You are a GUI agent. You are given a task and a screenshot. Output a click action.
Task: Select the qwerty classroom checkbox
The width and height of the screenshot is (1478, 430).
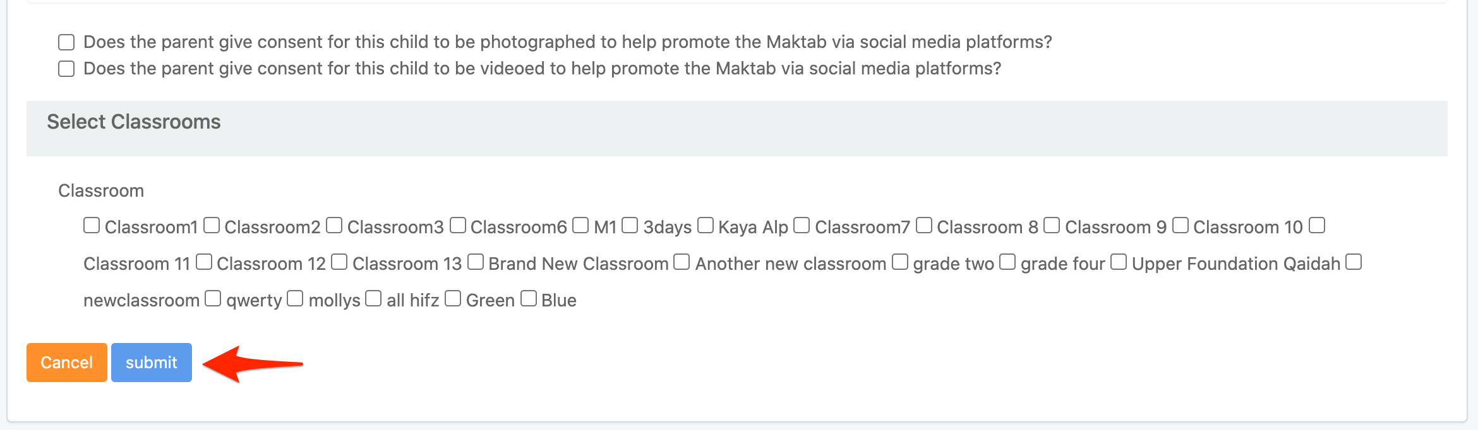tap(213, 299)
